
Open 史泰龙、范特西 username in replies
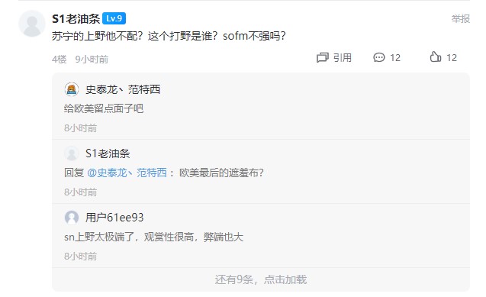123,89
